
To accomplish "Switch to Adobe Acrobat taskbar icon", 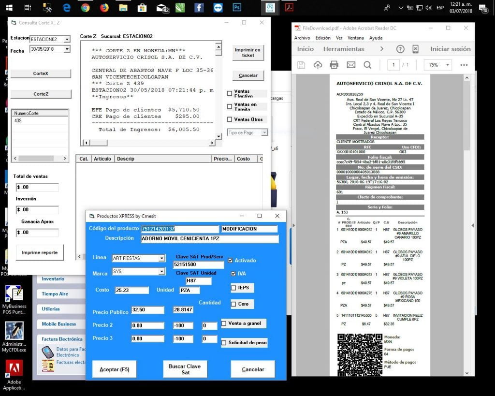I will point(289,8).
